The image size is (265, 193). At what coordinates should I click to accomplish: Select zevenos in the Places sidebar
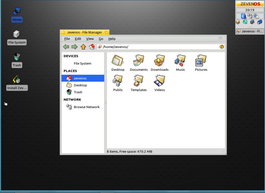pyautogui.click(x=83, y=78)
